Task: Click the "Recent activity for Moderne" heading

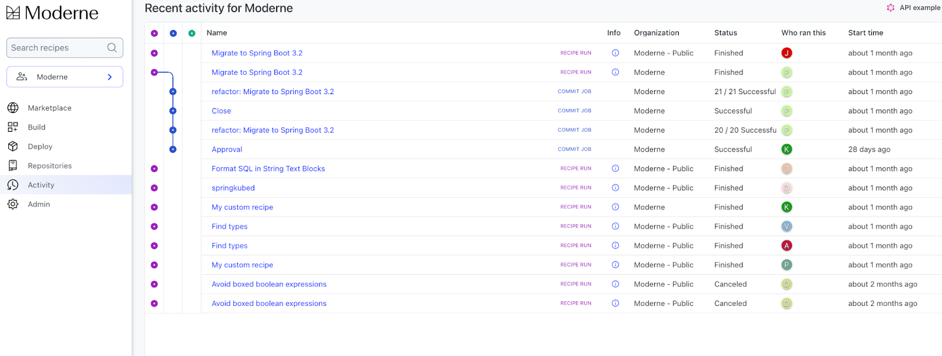Action: pyautogui.click(x=218, y=8)
